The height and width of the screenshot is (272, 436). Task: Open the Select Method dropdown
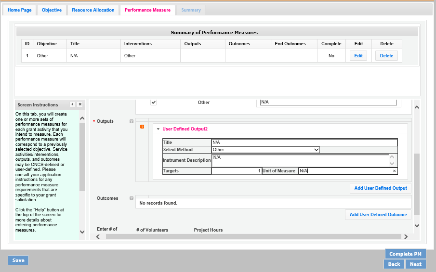[x=265, y=150]
